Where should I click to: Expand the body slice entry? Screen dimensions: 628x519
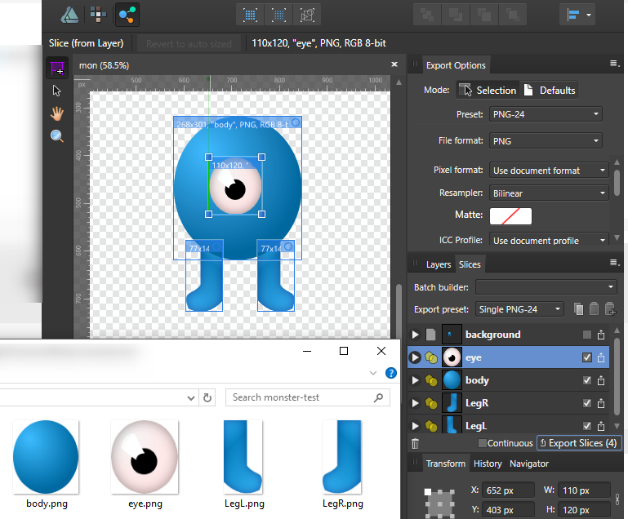coord(415,380)
